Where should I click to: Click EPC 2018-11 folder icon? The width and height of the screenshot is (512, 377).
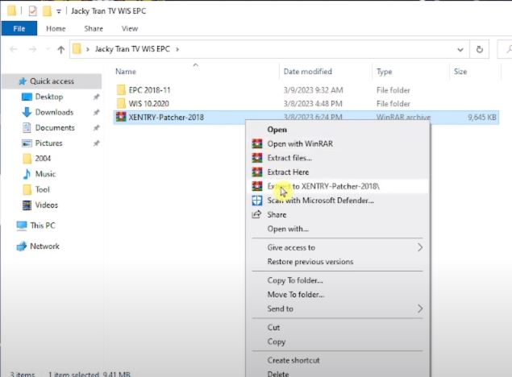pyautogui.click(x=121, y=90)
